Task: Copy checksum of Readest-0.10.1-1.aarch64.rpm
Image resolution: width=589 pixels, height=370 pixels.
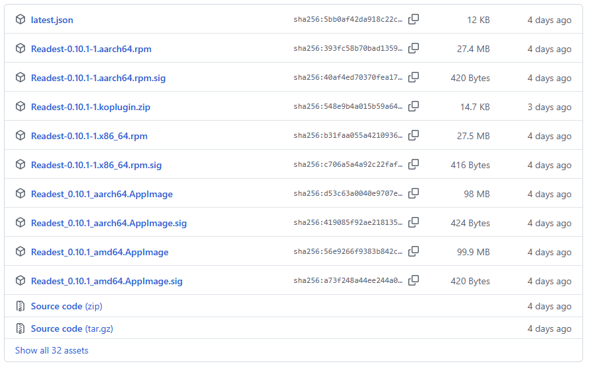Action: click(x=414, y=49)
